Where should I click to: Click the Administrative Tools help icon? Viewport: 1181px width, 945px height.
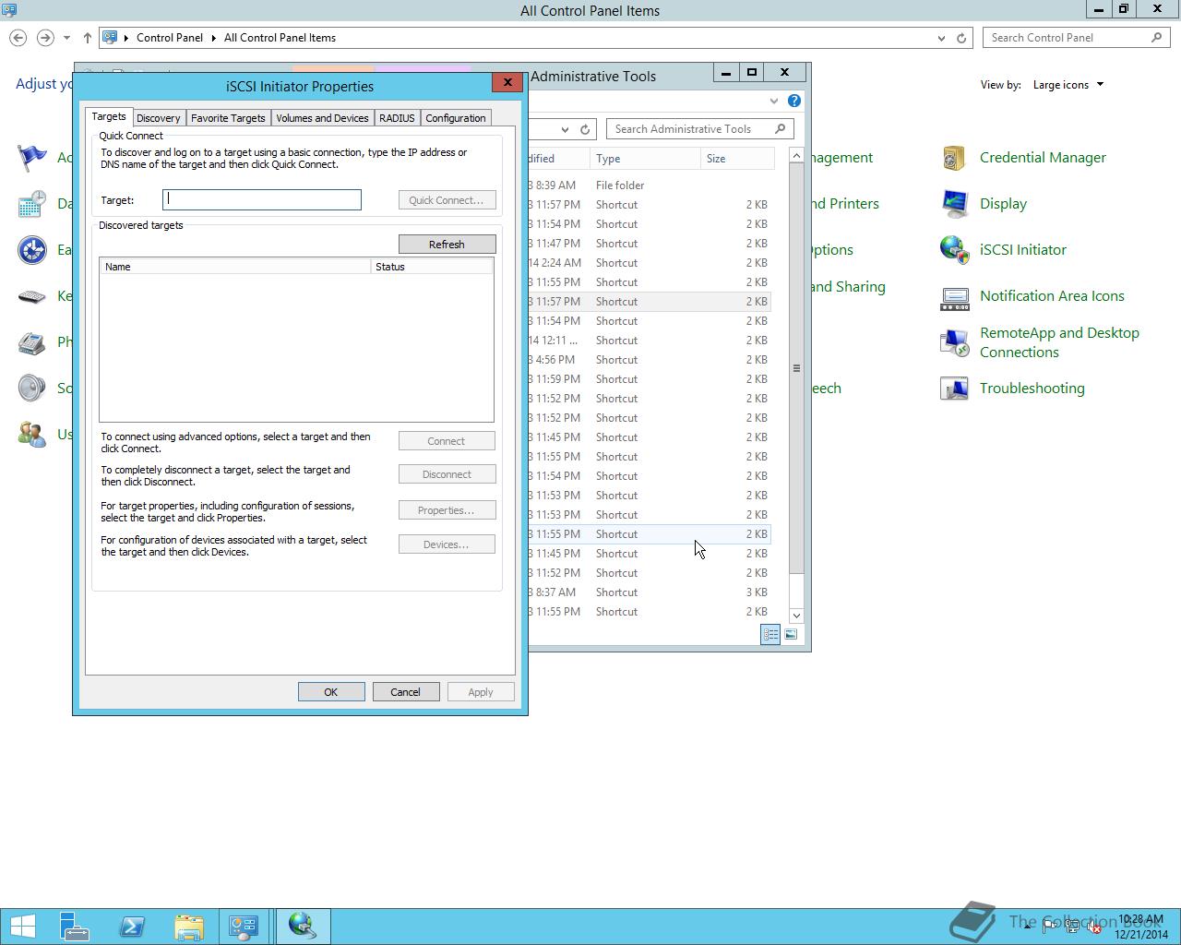794,101
